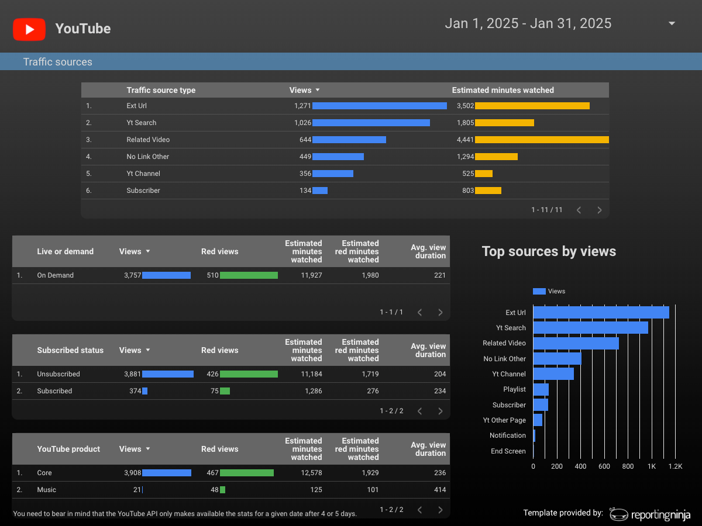Select the Subscriber table row
The height and width of the screenshot is (526, 702).
[345, 191]
